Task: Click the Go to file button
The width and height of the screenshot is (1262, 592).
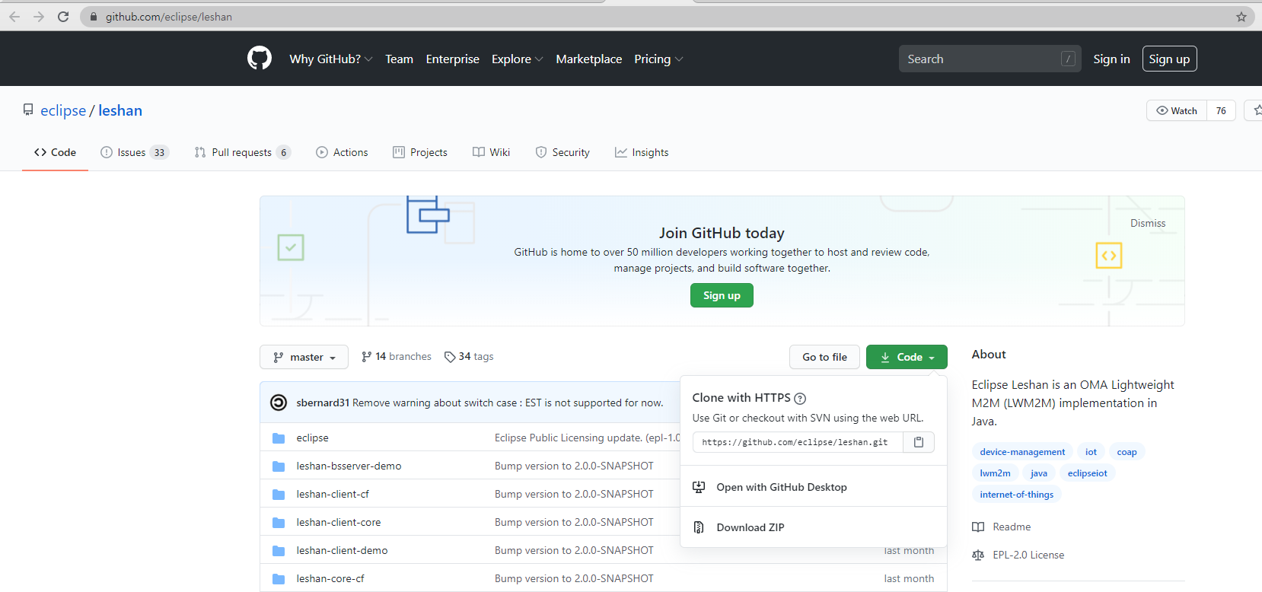Action: (824, 357)
